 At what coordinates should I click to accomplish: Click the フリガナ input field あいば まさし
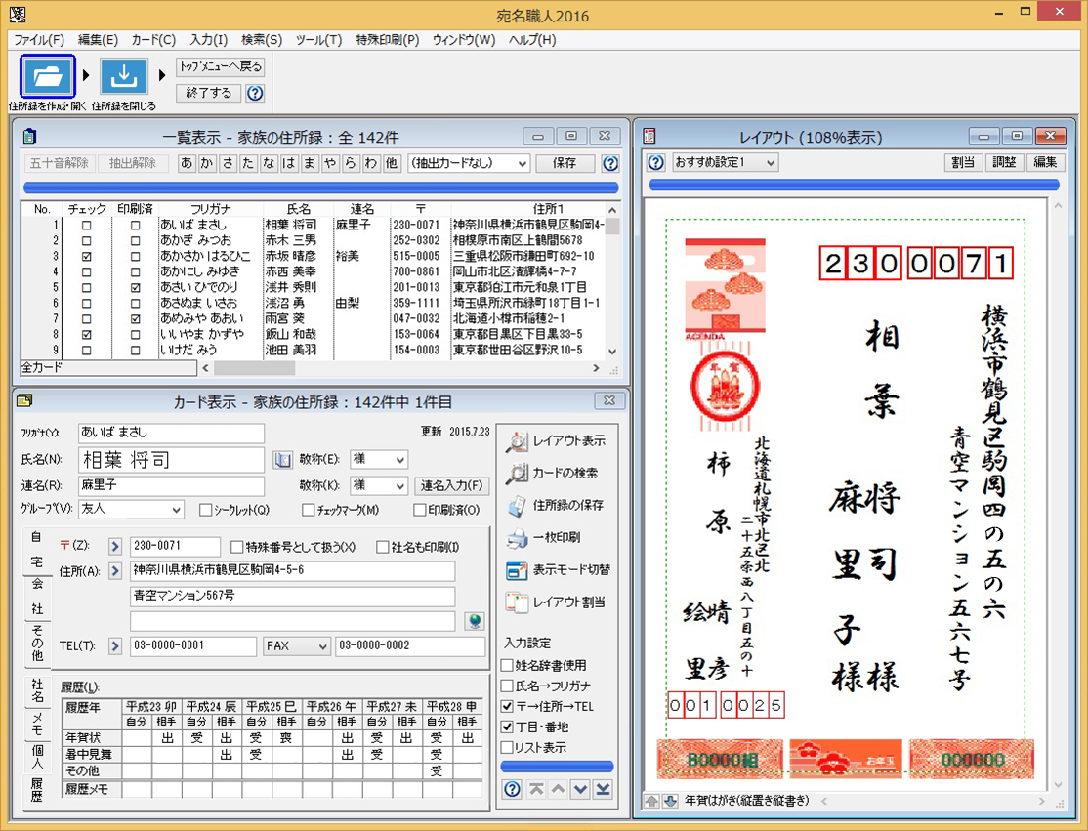click(x=171, y=433)
